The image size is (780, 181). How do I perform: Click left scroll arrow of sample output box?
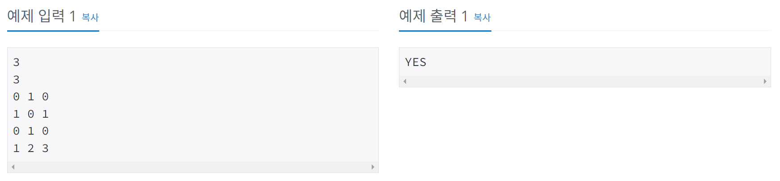pyautogui.click(x=405, y=81)
